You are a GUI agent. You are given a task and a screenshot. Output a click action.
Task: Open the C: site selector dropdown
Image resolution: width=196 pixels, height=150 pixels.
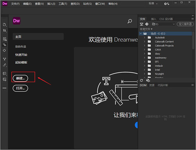pos(163,24)
